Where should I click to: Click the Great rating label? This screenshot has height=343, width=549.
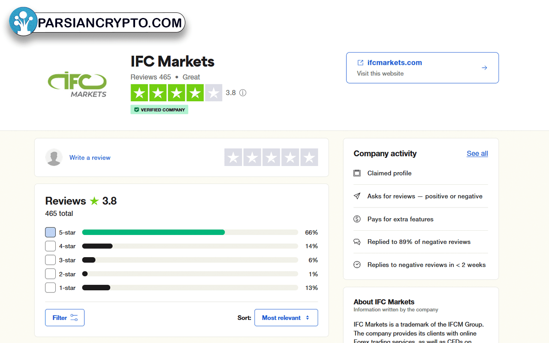point(191,77)
